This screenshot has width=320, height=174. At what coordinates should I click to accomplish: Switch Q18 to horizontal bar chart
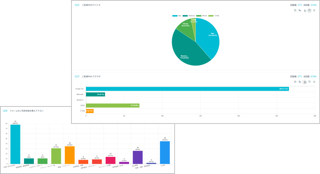(x=305, y=11)
